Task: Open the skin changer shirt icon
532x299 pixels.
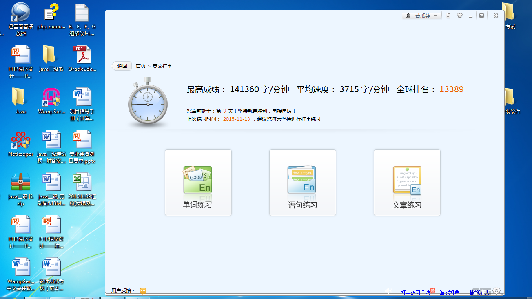Action: [460, 16]
